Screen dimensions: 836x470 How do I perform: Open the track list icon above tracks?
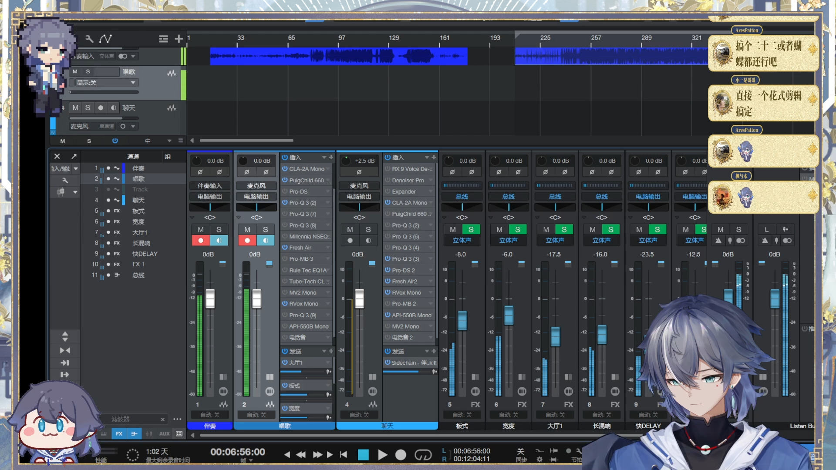[163, 39]
